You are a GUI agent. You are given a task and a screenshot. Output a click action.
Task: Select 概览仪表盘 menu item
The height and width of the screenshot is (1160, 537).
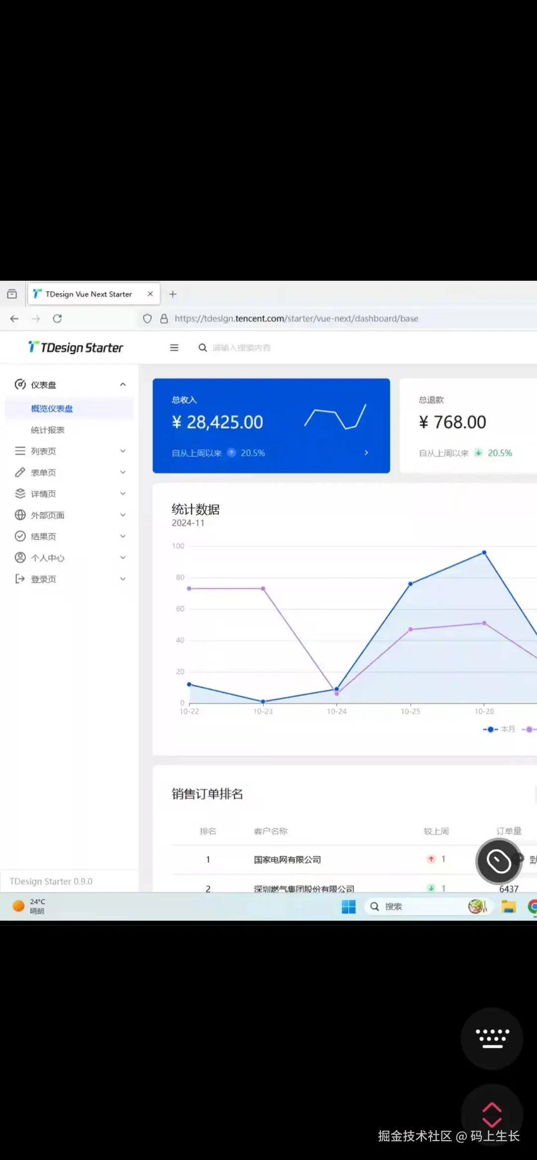tap(69, 409)
